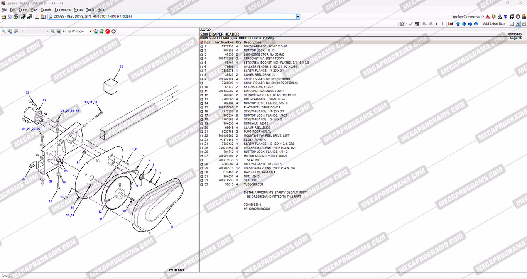Open the Zoom menu

23,10
